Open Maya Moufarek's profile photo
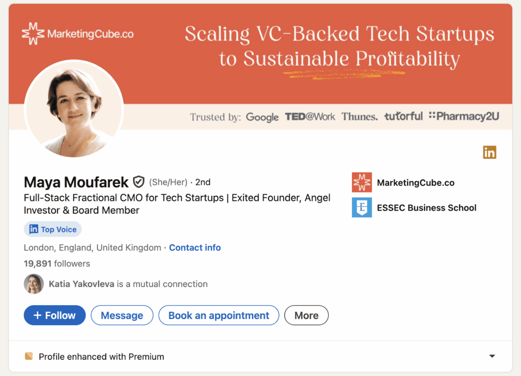This screenshot has height=376, width=521. tap(74, 110)
